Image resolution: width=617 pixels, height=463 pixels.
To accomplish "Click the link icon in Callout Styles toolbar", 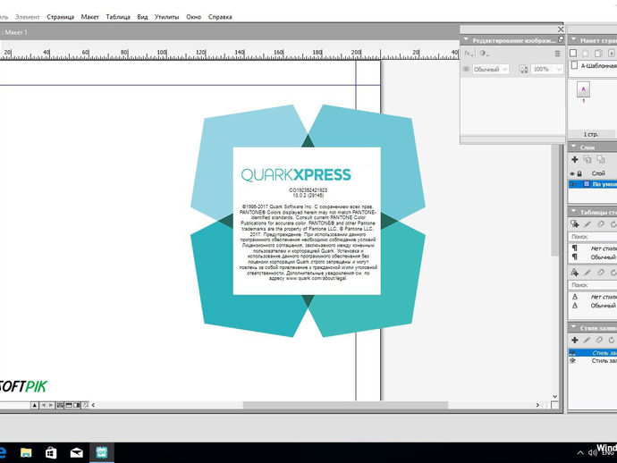I will pos(599,340).
